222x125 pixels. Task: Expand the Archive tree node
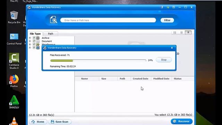(30, 38)
